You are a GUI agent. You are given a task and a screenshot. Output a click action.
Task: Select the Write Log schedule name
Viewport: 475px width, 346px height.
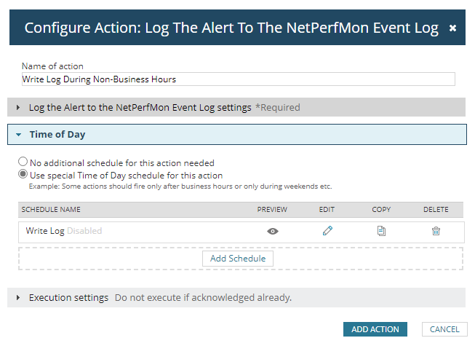pos(45,231)
